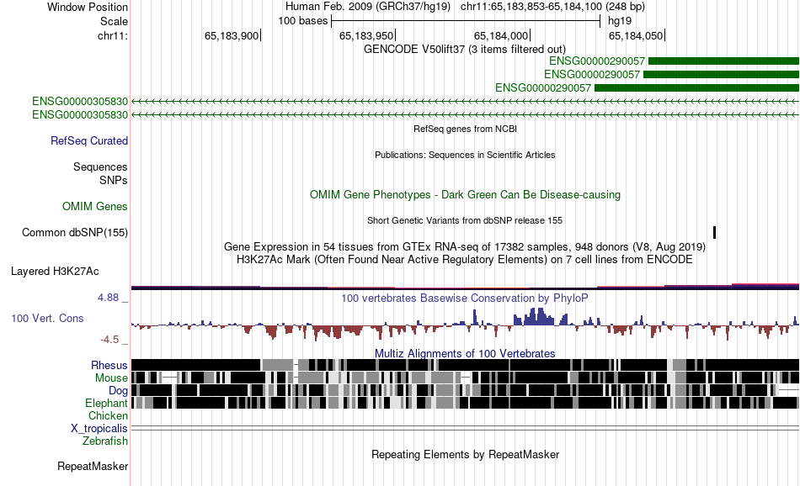Click the dbSNP variant tick mark
This screenshot has height=486, width=800.
coord(714,232)
